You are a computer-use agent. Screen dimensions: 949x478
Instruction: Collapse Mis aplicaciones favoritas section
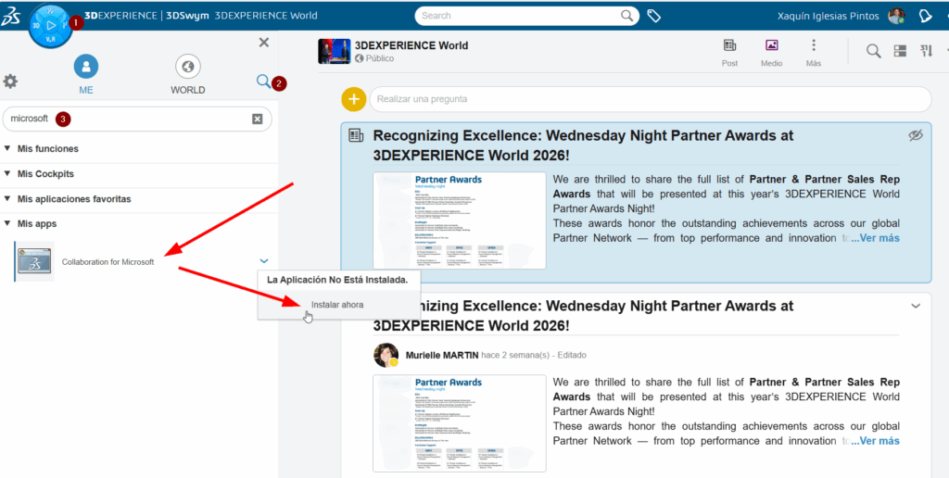click(x=7, y=198)
